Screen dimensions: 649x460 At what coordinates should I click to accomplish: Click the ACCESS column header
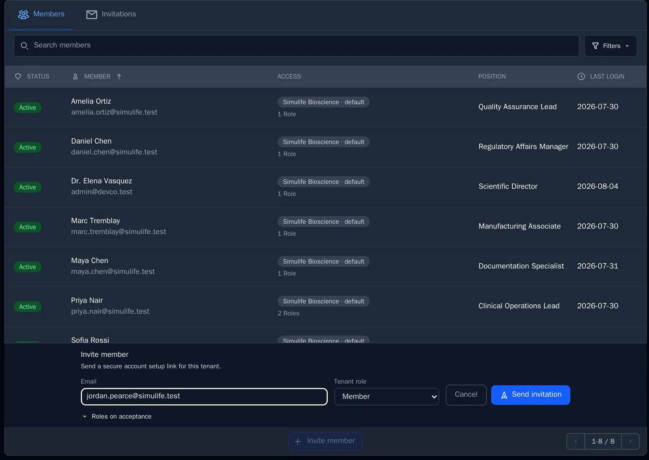(289, 76)
